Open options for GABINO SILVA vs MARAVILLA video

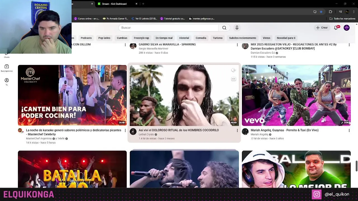pyautogui.click(x=237, y=45)
